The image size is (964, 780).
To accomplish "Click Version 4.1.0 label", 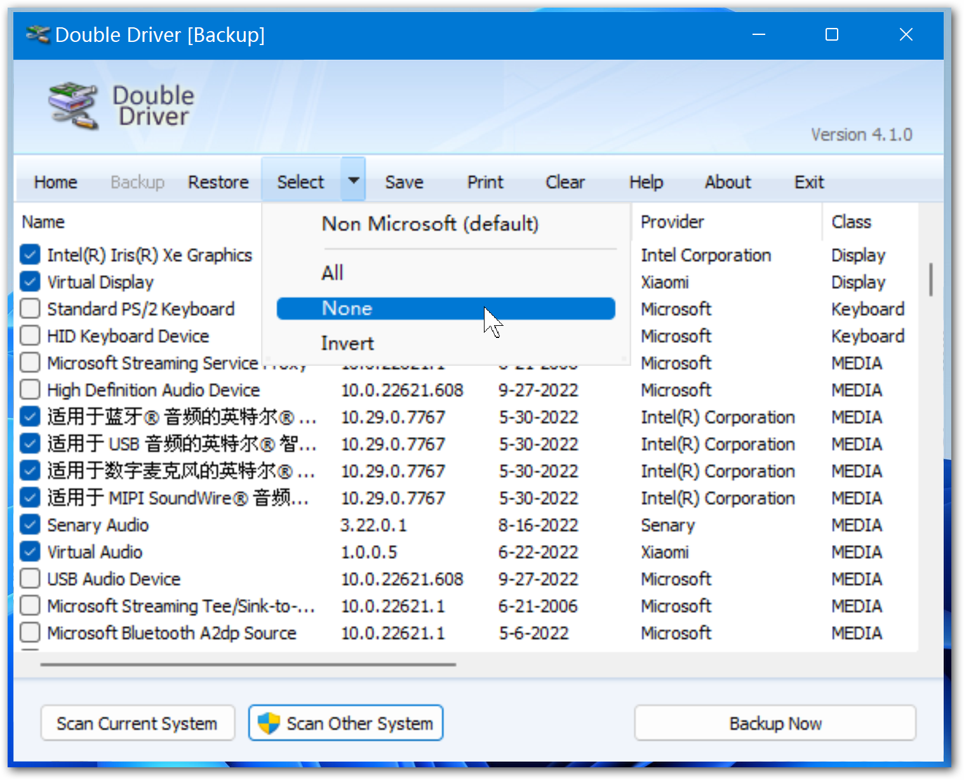I will (x=861, y=135).
